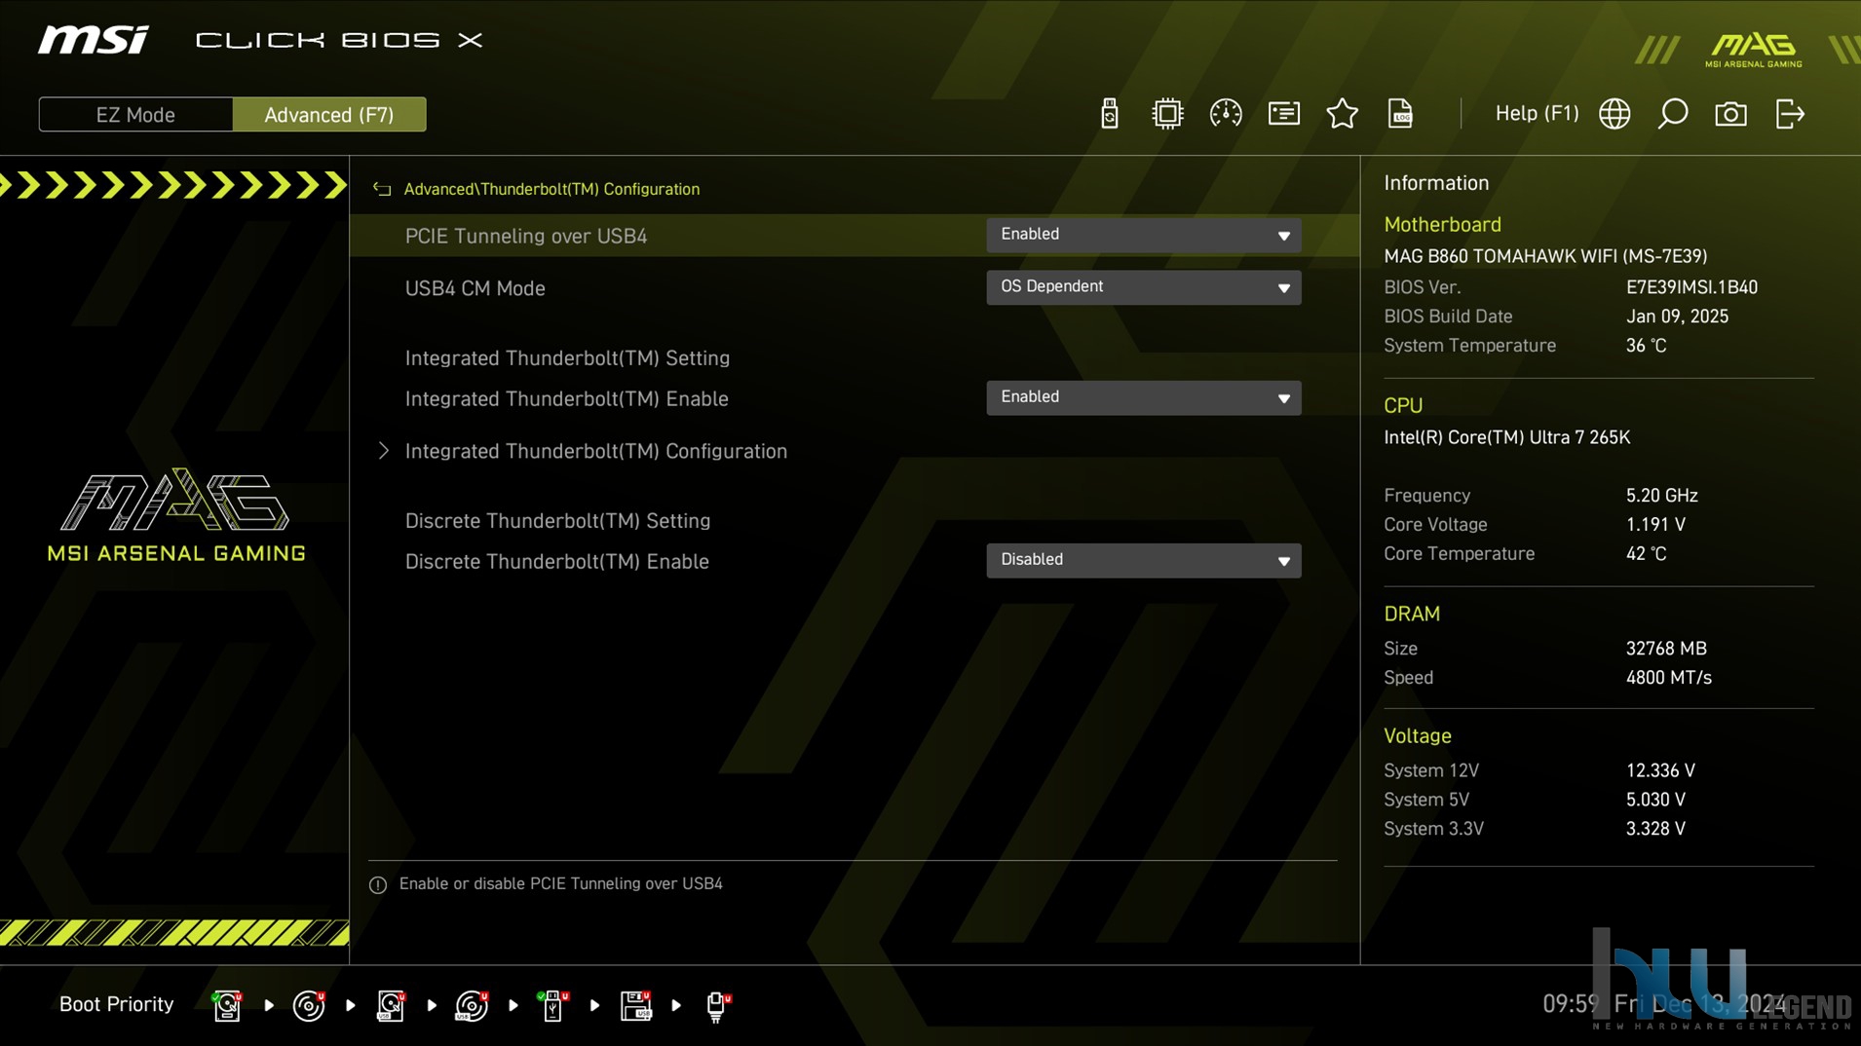This screenshot has height=1046, width=1861.
Task: Open the CPU chip settings icon
Action: click(x=1166, y=114)
